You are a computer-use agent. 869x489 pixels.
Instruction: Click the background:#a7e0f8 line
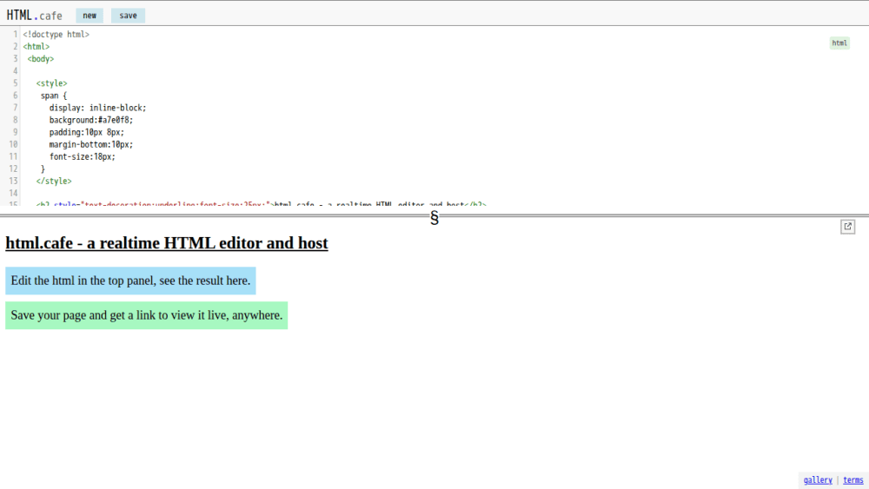91,120
